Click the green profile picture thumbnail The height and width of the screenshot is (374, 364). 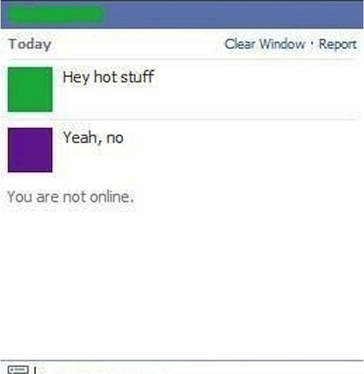tap(30, 90)
